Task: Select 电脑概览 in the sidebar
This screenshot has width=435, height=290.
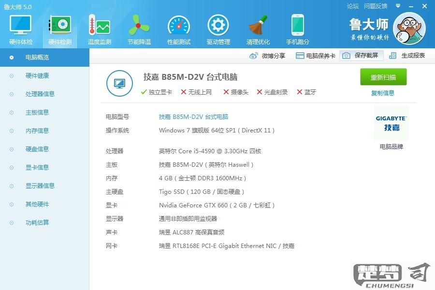Action: click(x=44, y=58)
